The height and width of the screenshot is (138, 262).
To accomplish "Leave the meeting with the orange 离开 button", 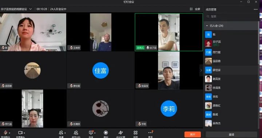I will coord(192,134).
